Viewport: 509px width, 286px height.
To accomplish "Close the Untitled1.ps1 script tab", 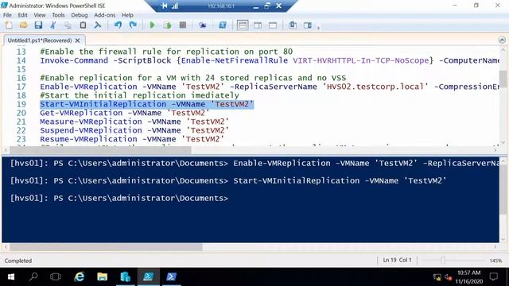I will [x=78, y=41].
